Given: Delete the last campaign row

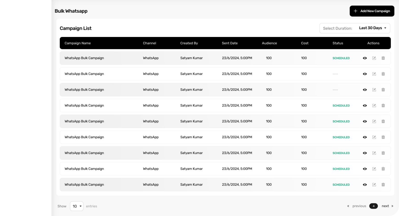Looking at the screenshot, I should click(x=383, y=185).
